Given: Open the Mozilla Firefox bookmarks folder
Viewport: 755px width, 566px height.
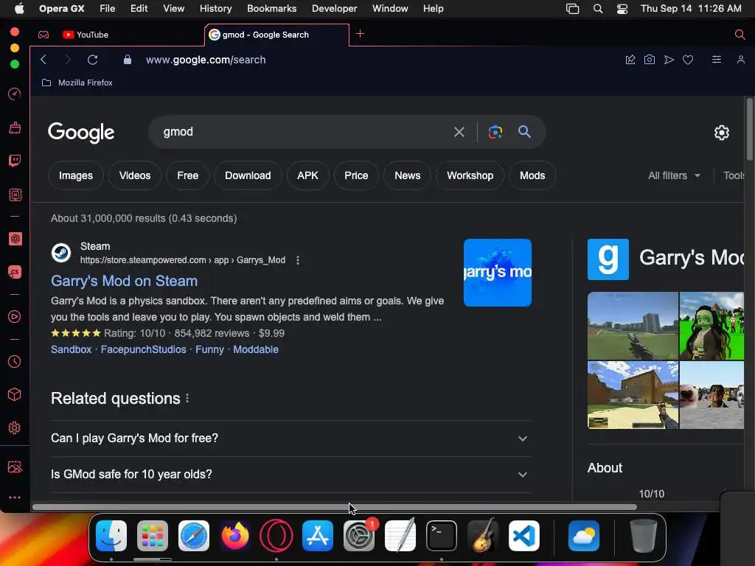Looking at the screenshot, I should (x=77, y=83).
